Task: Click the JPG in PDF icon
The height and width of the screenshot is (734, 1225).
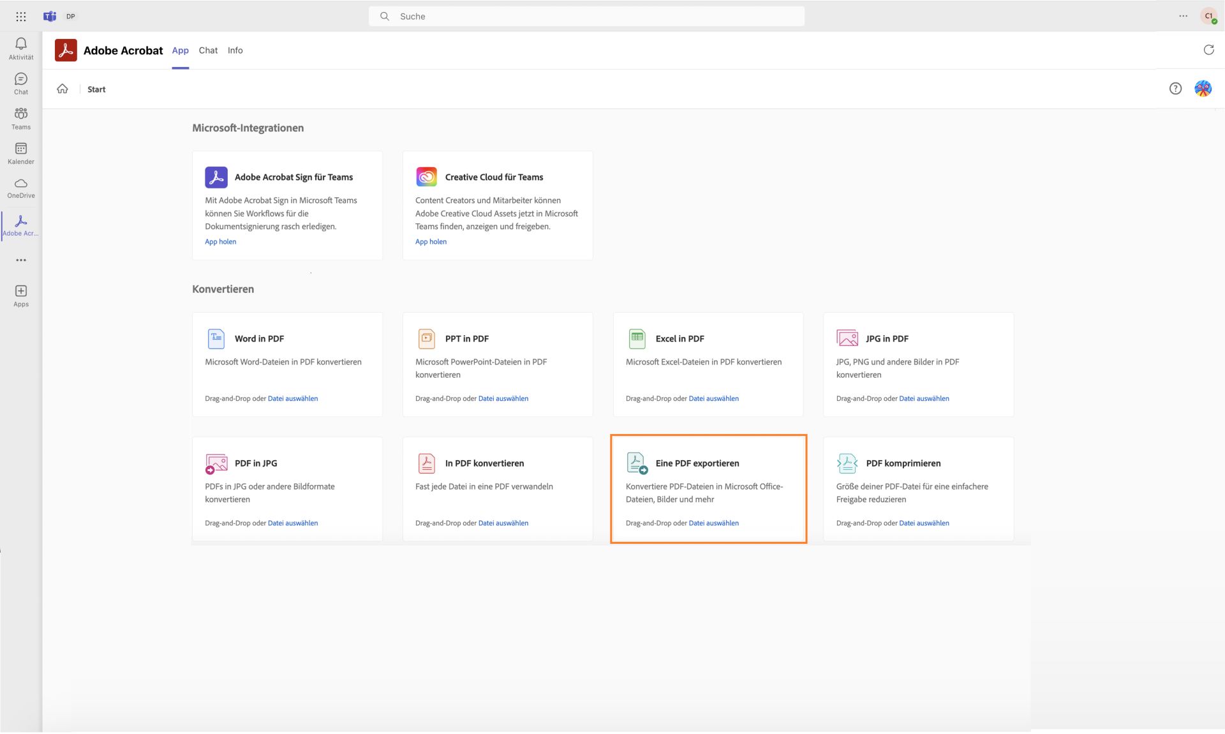Action: point(847,338)
